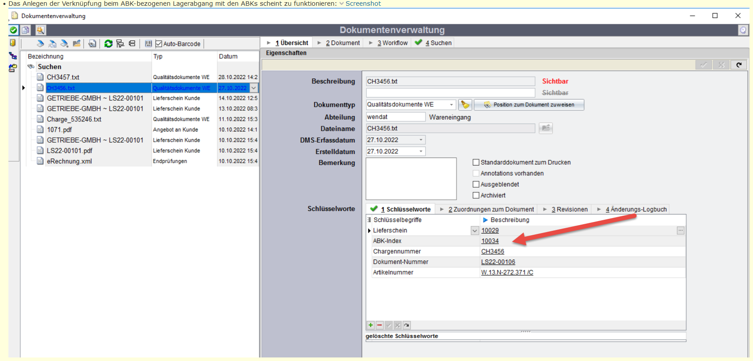Select CH3457.txt in the document list
This screenshot has width=753, height=361.
[63, 77]
